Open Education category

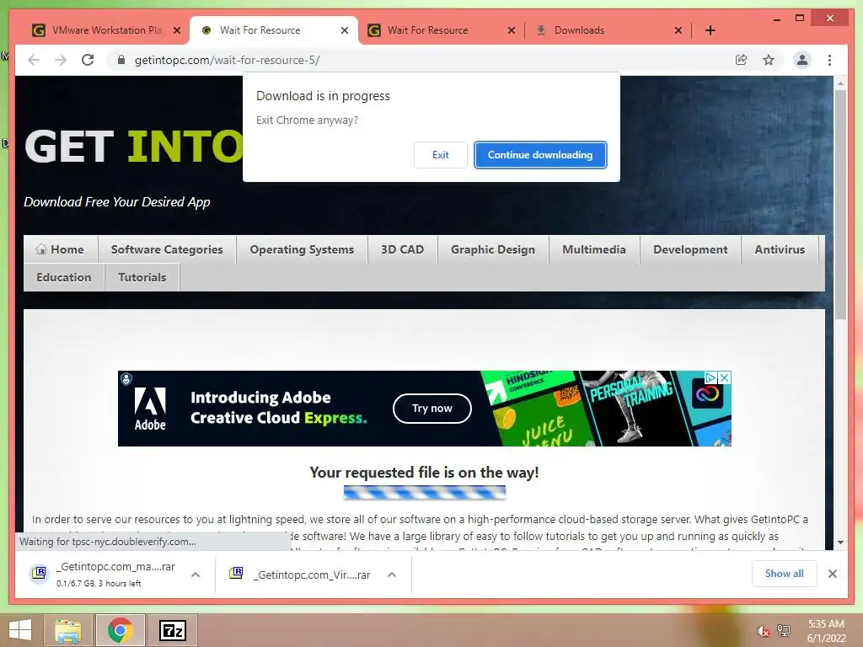64,277
